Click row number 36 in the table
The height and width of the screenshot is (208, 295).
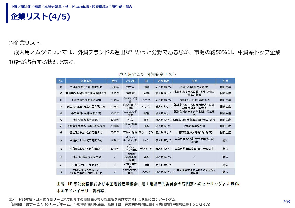pyautogui.click(x=61, y=100)
